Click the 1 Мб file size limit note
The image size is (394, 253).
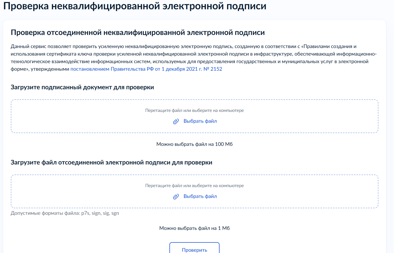point(194,228)
